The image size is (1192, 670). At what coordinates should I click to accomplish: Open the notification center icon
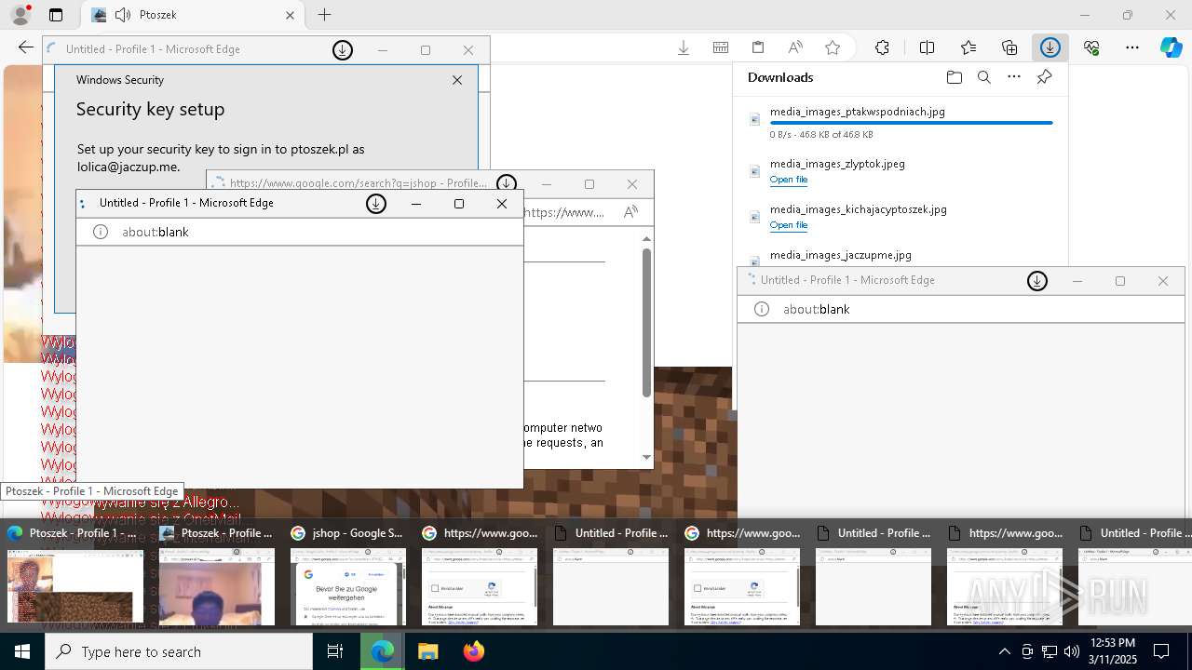coord(1161,651)
